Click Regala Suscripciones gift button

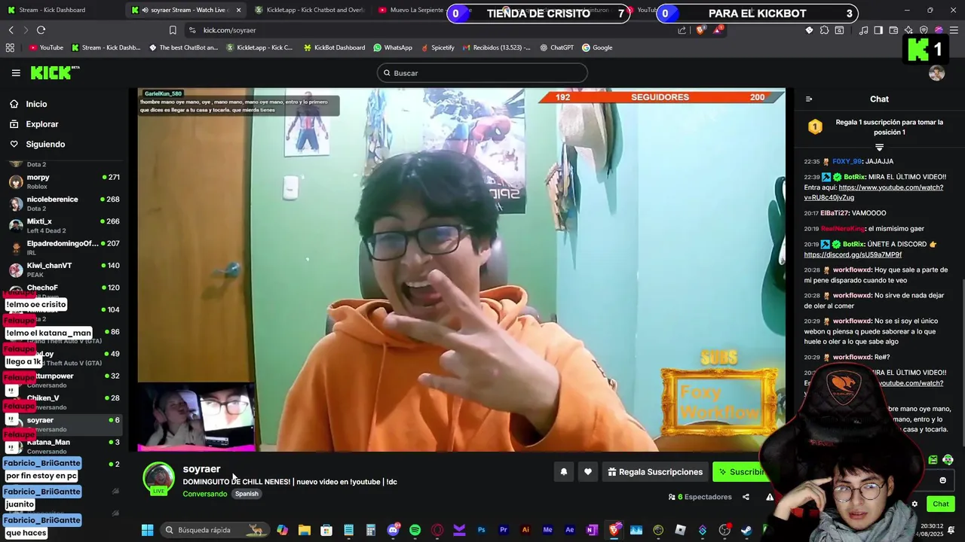(x=655, y=472)
